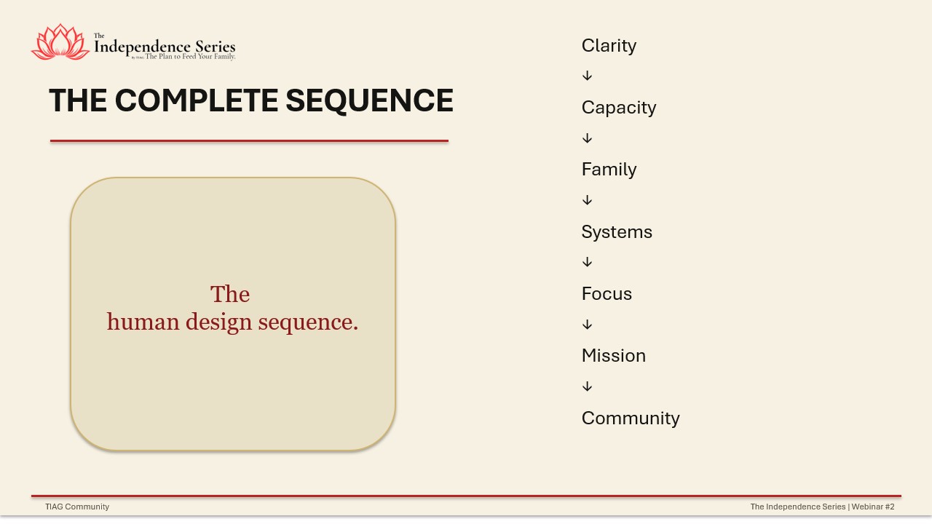This screenshot has height=524, width=932.
Task: Click the lotus flower logo icon
Action: tap(60, 41)
